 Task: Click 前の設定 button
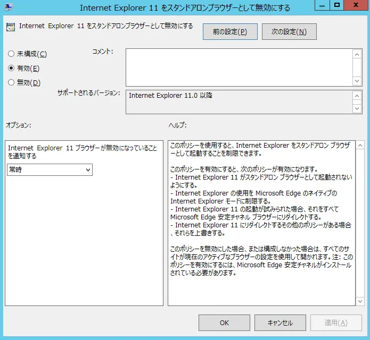pos(230,32)
